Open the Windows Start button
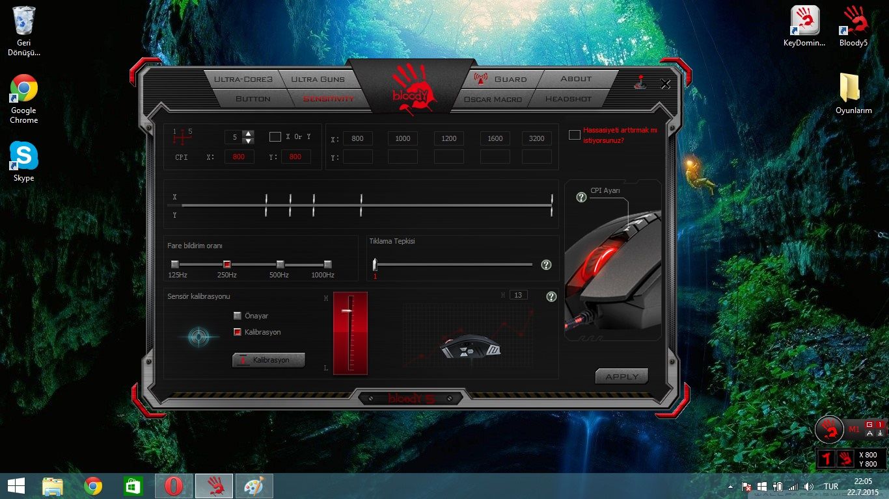 click(x=16, y=486)
